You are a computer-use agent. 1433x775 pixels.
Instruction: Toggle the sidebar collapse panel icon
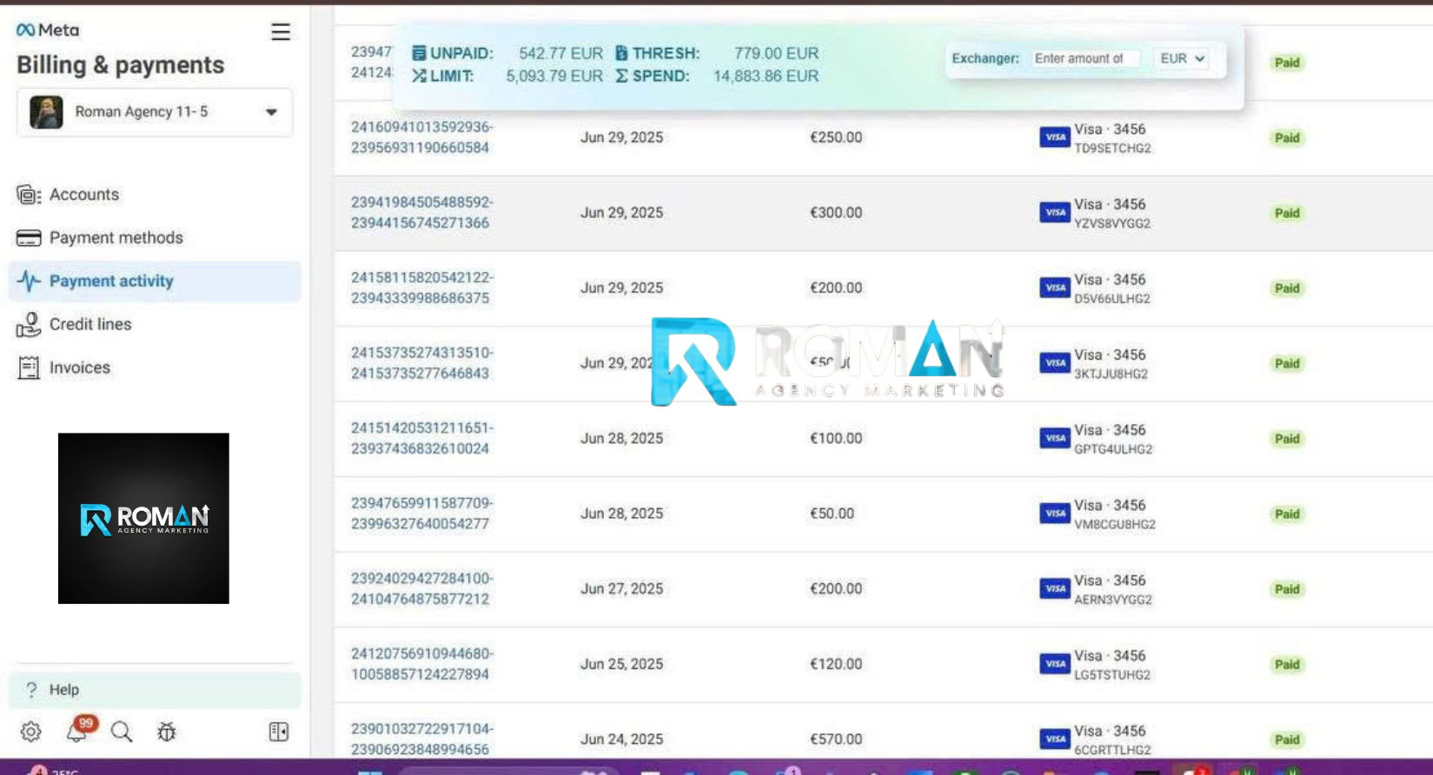point(278,732)
